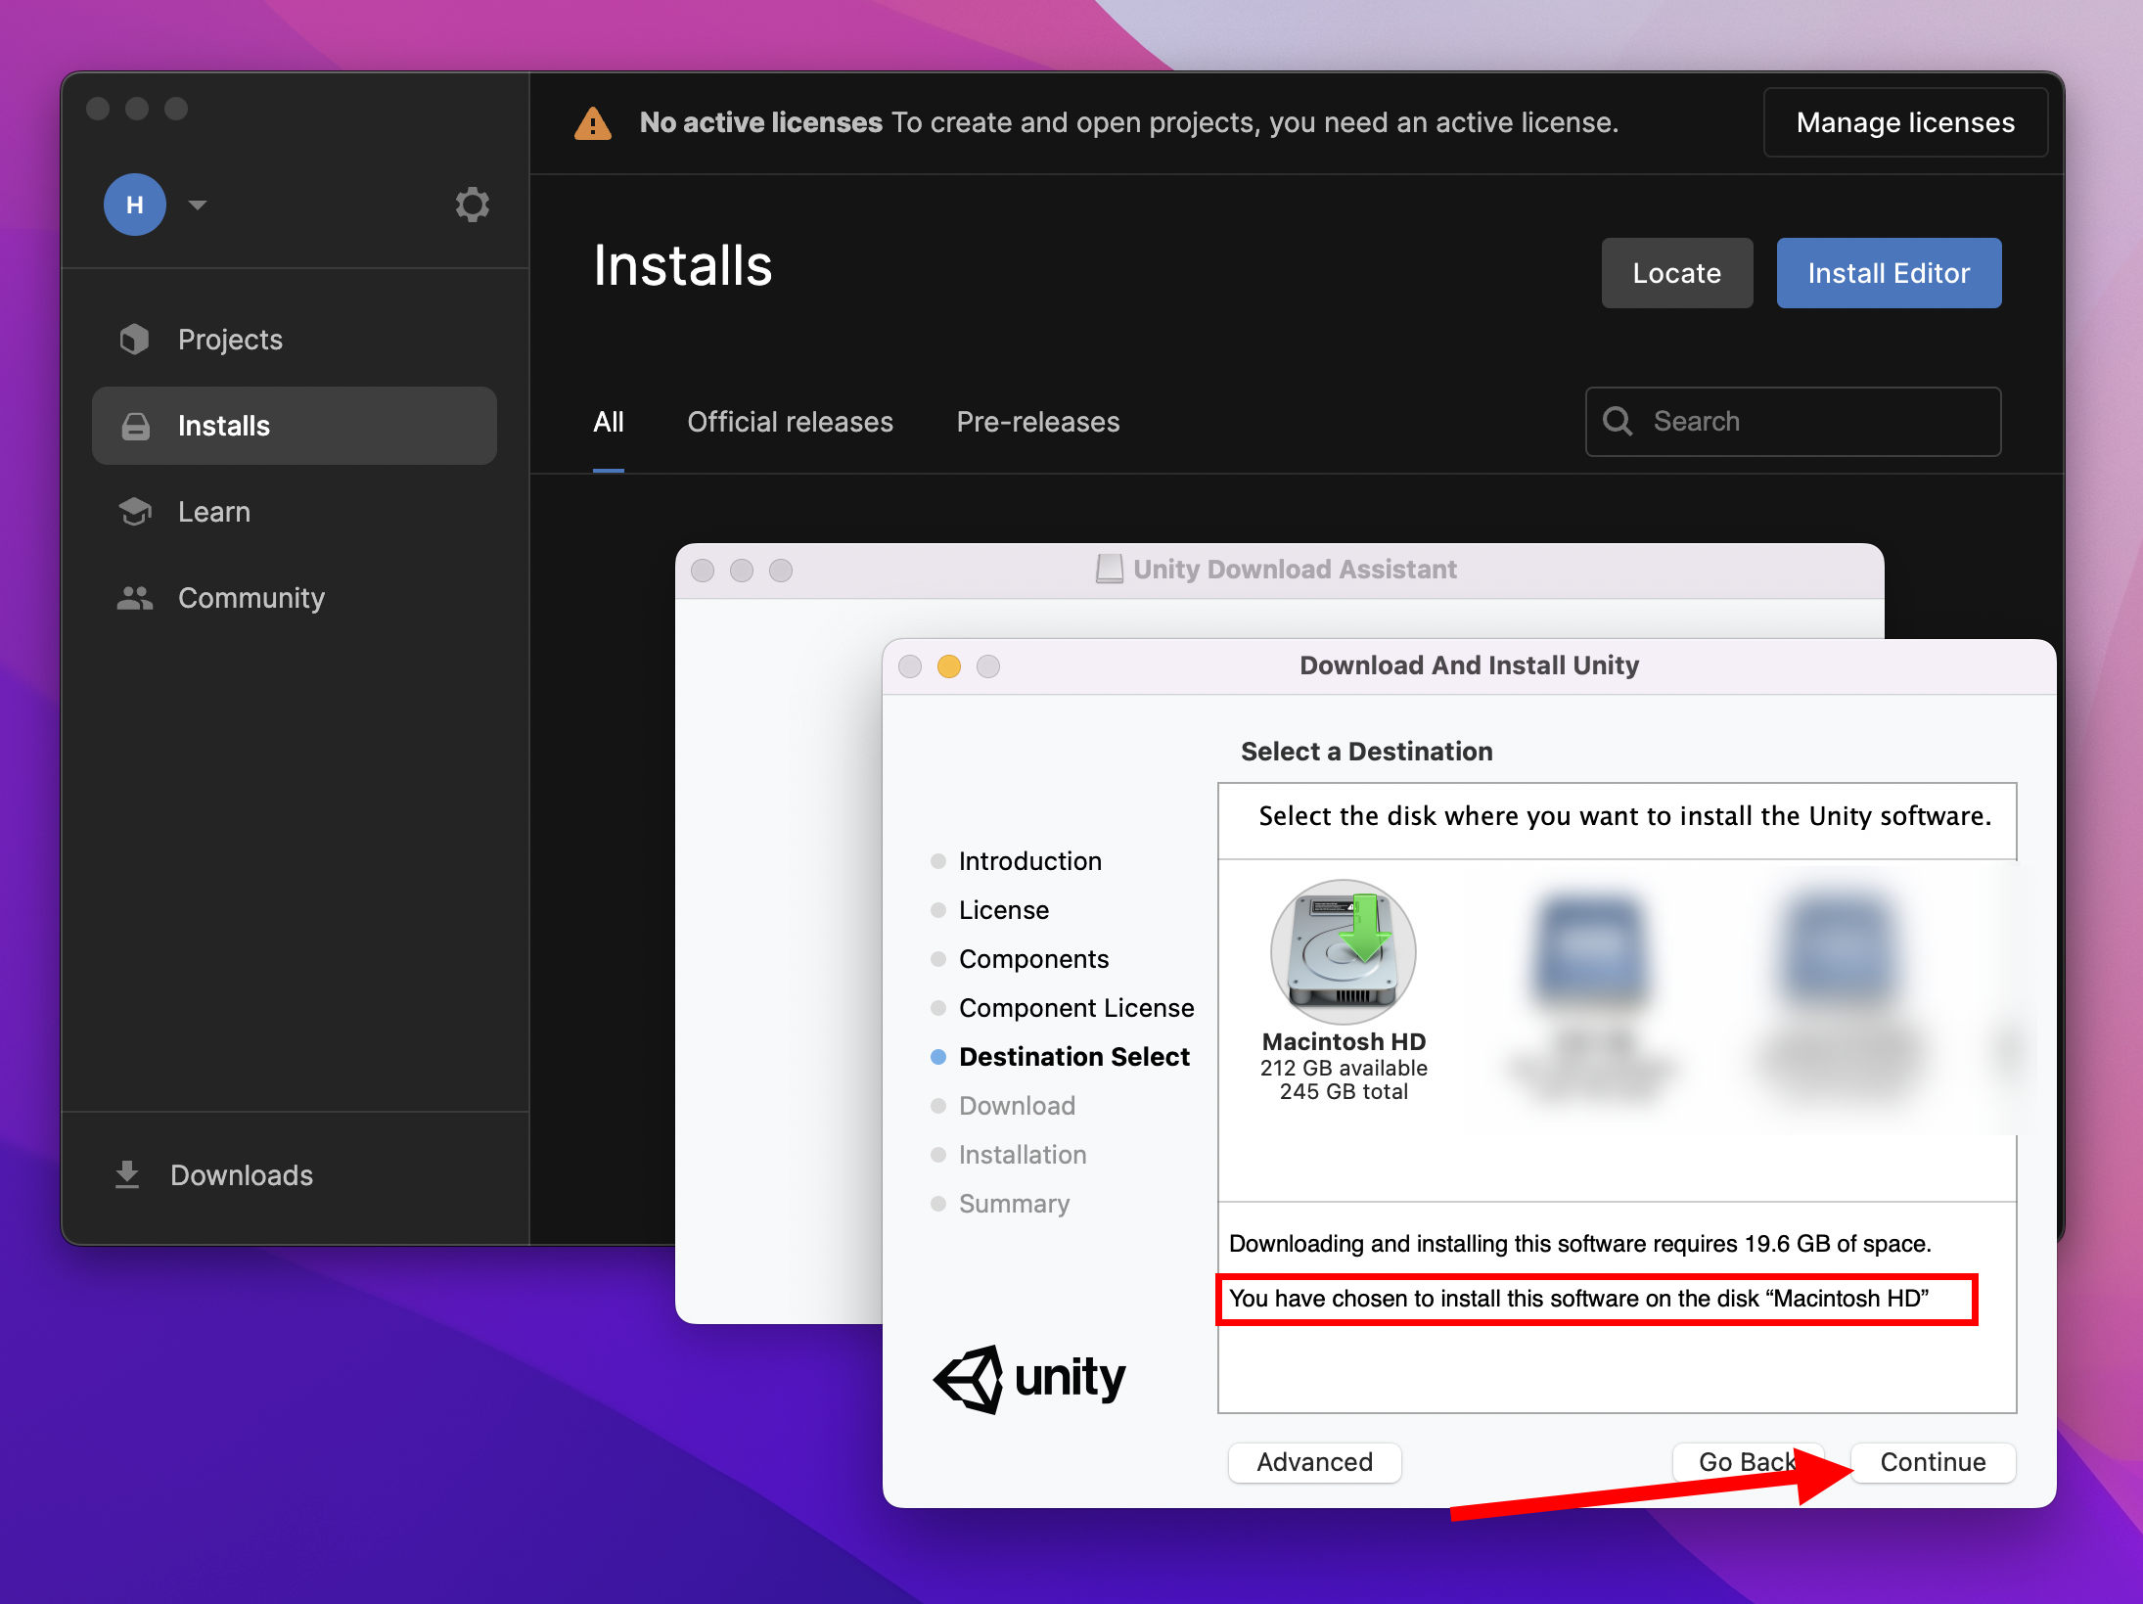Screen dimensions: 2143x1604
Task: Click the blue Install Editor button
Action: click(x=1888, y=273)
